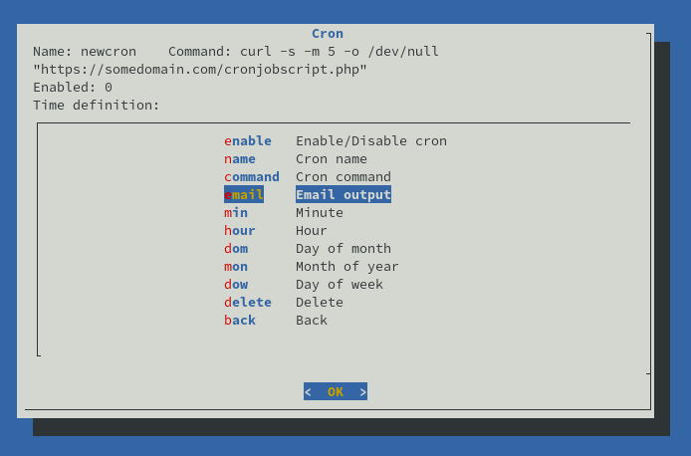The width and height of the screenshot is (691, 456).
Task: Click the 'Day of week' description
Action: click(x=340, y=285)
